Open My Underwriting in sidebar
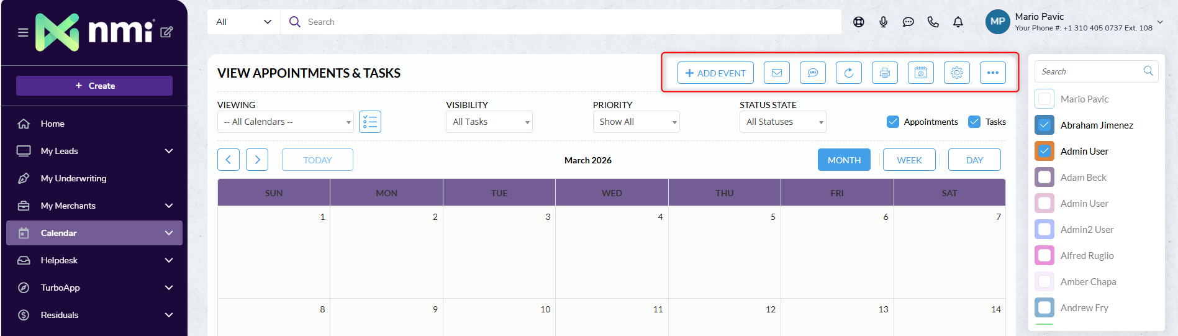 click(x=73, y=178)
